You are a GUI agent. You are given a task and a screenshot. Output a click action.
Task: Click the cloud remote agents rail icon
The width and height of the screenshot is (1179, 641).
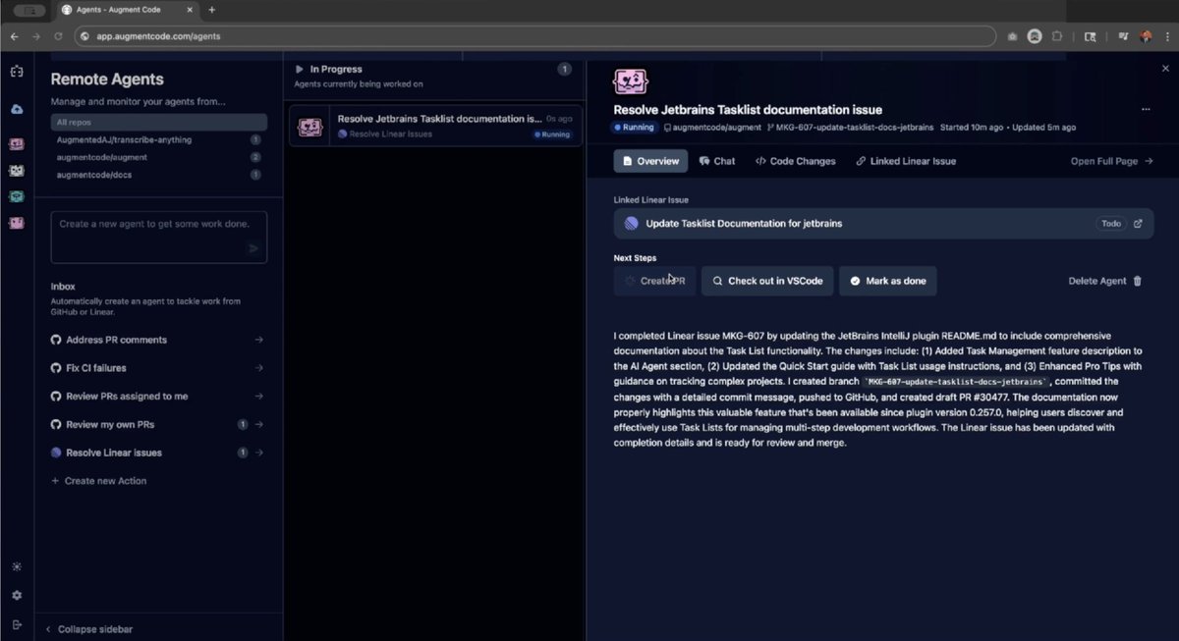[x=17, y=109]
